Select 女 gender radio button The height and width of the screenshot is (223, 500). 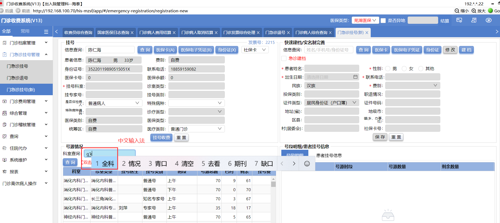(404, 69)
